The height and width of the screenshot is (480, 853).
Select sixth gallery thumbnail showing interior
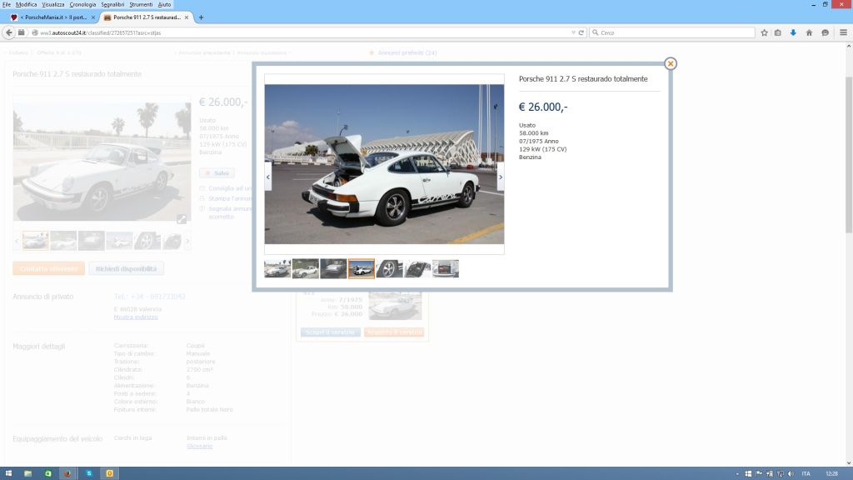click(417, 269)
